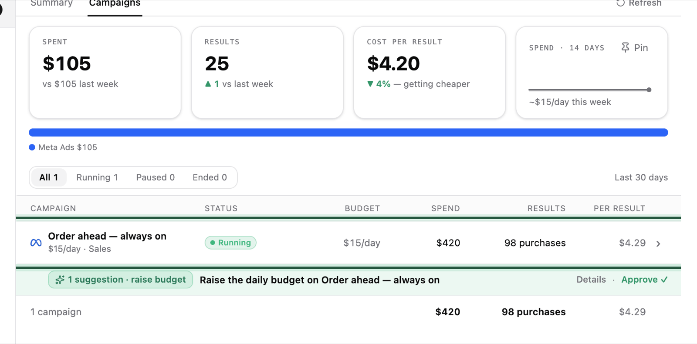The height and width of the screenshot is (344, 697).
Task: Click the '~$15/day this week' text
Action: [x=570, y=102]
